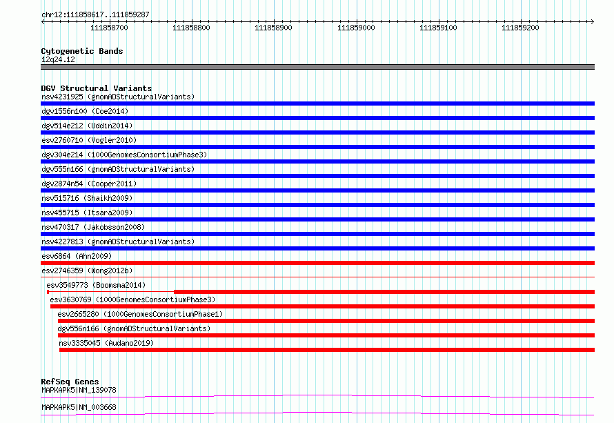Select blue bar under nsv515716 (Shaikh2009)
This screenshot has width=614, height=423.
tap(317, 205)
